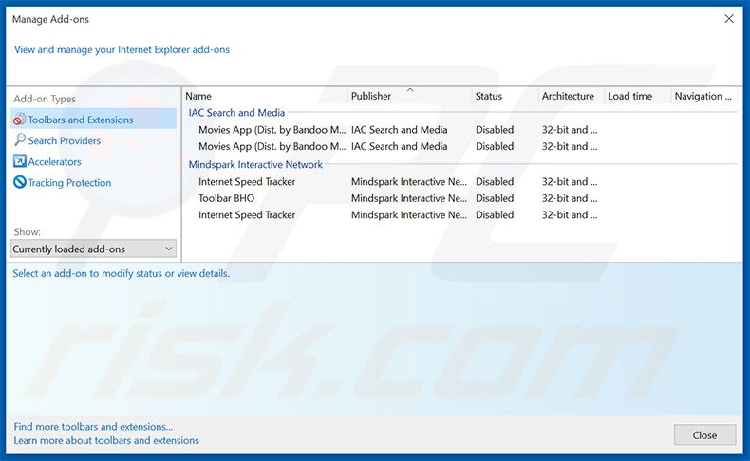
Task: Click Disabled status of Toolbar BHO
Action: tap(495, 198)
